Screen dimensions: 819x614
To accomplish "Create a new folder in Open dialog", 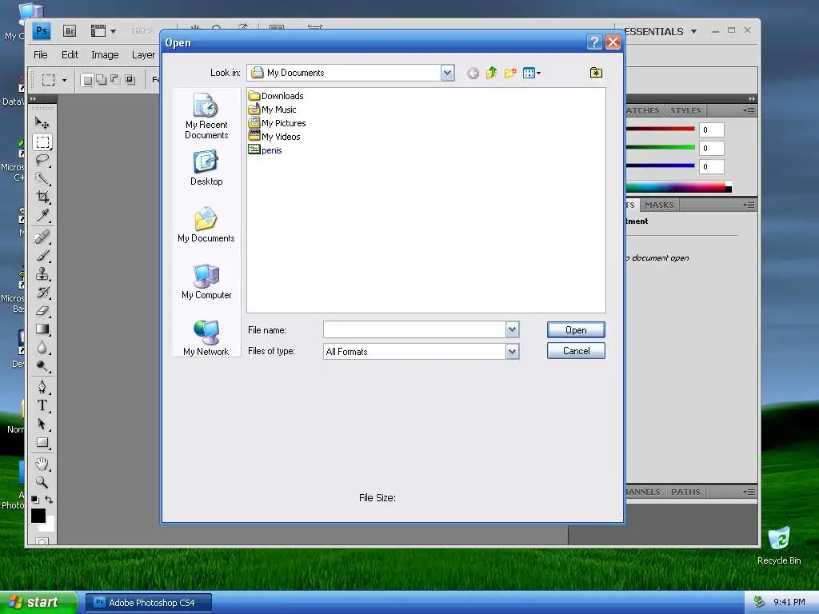I will click(x=510, y=73).
